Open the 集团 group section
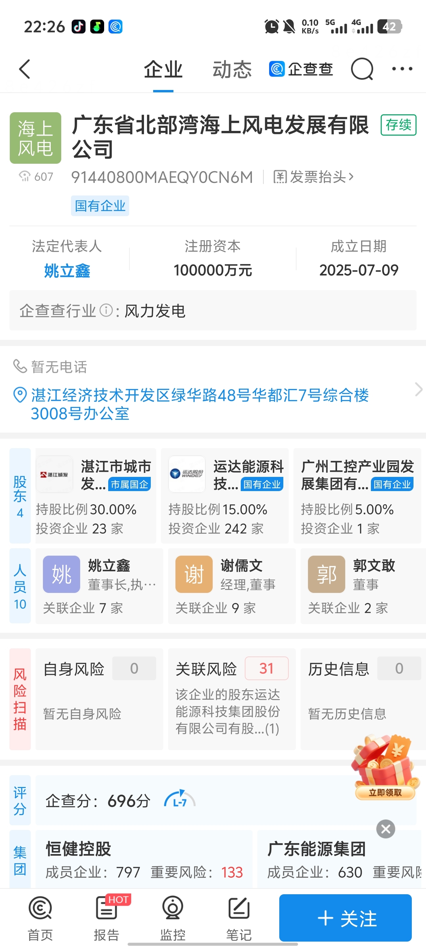The image size is (426, 947). pos(20,859)
